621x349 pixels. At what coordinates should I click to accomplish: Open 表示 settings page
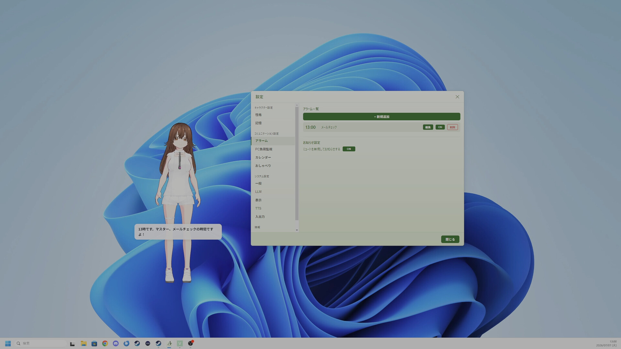coord(273,200)
